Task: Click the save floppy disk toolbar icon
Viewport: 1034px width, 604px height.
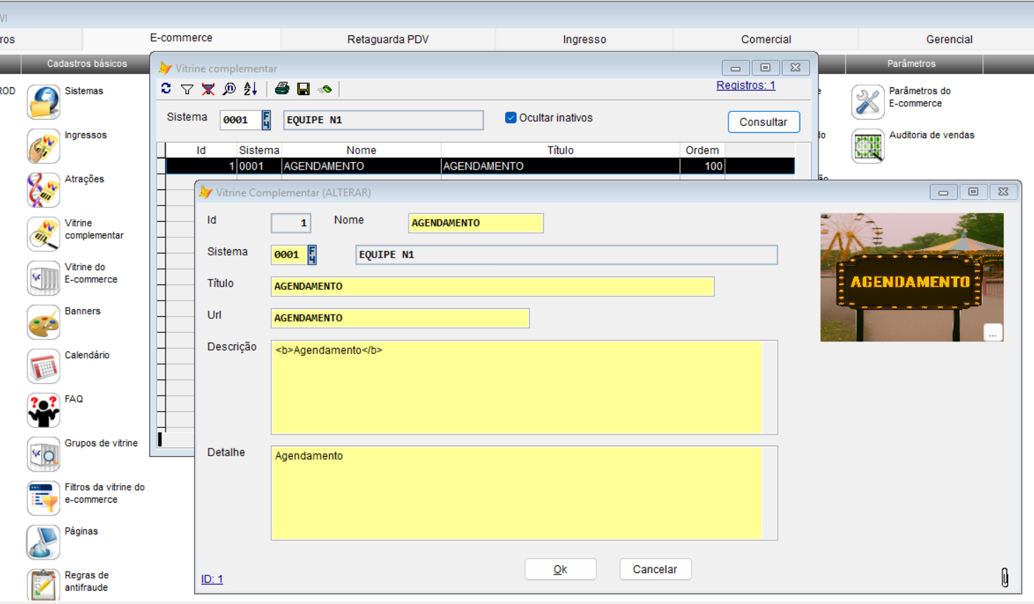Action: (304, 89)
